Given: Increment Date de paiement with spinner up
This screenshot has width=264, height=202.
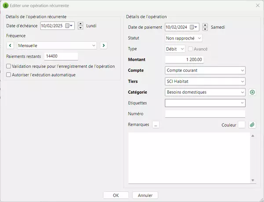Looking at the screenshot, I should 205,25.
